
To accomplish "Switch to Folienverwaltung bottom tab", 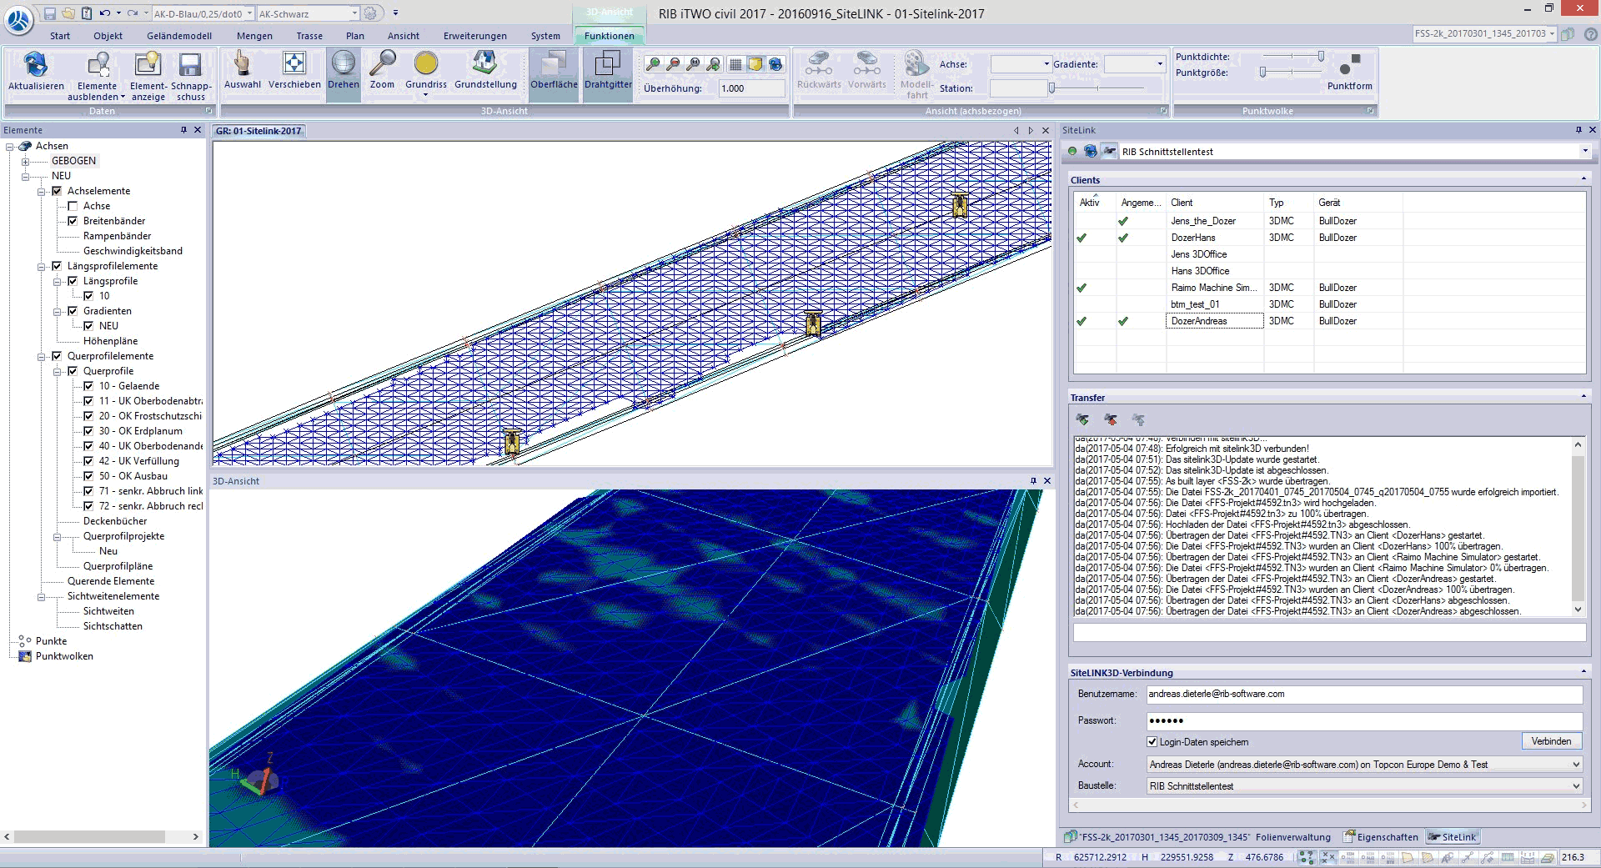I will point(1293,837).
